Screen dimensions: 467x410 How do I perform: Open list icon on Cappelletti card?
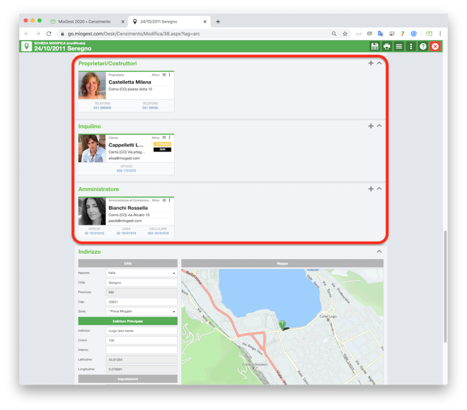click(x=164, y=137)
